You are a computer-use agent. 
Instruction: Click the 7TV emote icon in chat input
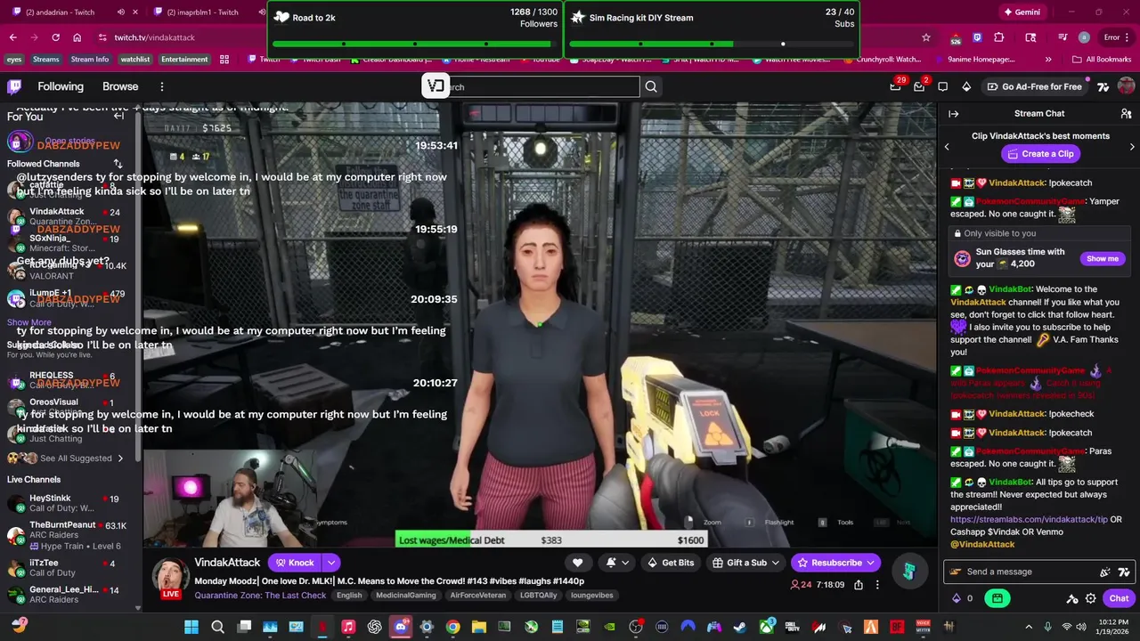[1123, 572]
